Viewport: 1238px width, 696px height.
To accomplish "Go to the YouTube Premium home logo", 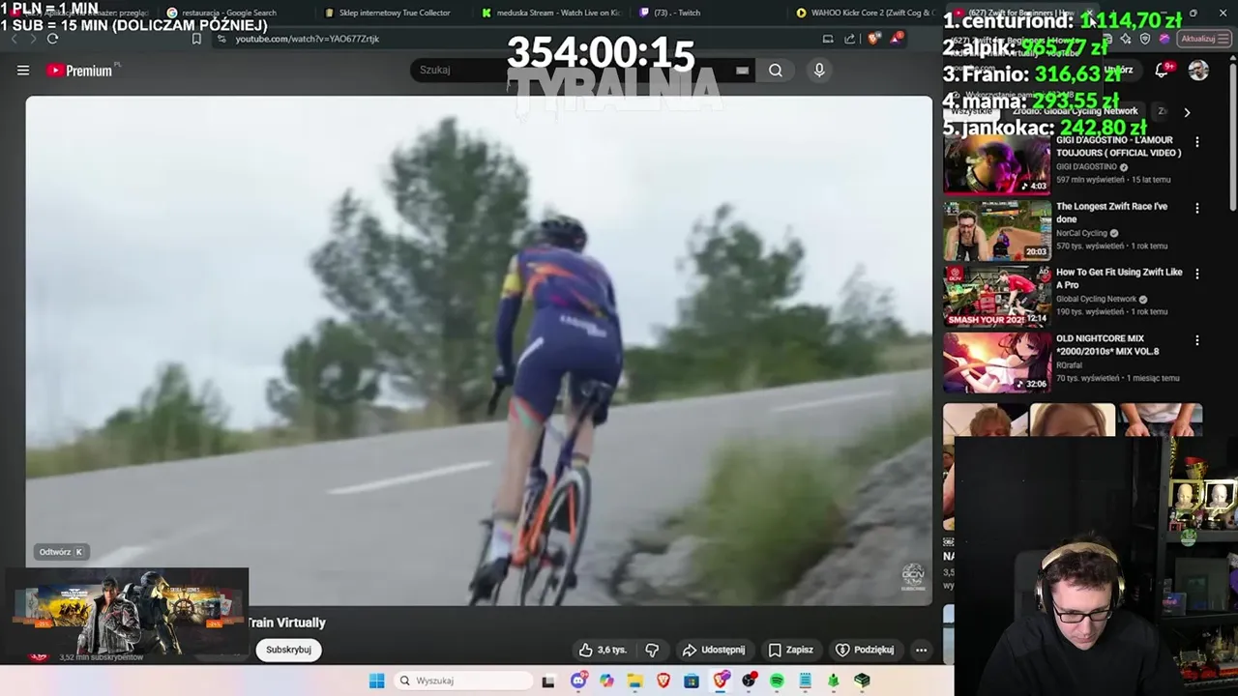I will pos(82,71).
